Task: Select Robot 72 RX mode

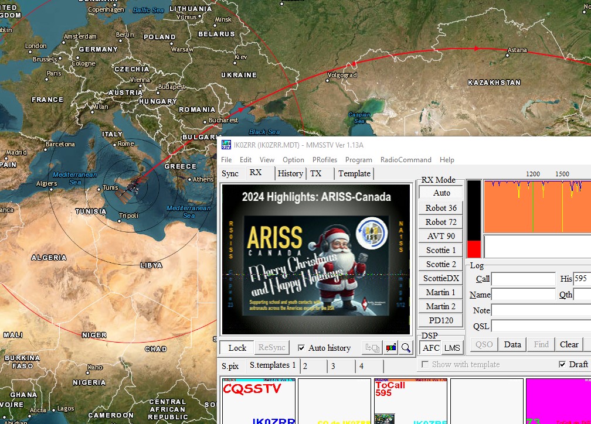Action: pos(441,222)
